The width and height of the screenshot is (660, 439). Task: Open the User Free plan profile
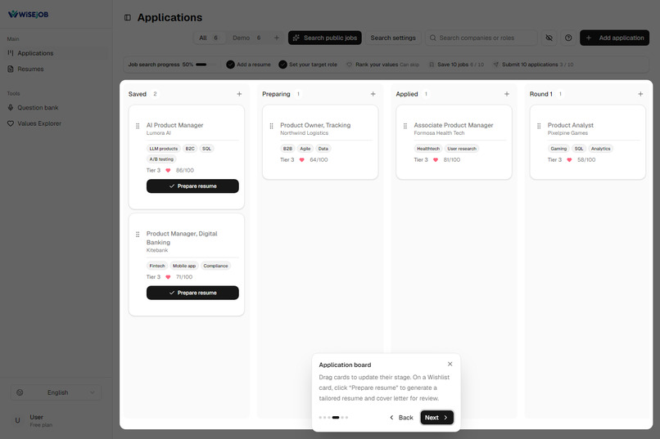(x=56, y=420)
